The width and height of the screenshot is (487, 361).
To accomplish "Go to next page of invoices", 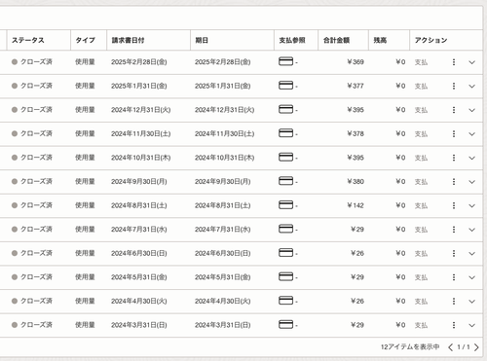I will click(x=476, y=347).
